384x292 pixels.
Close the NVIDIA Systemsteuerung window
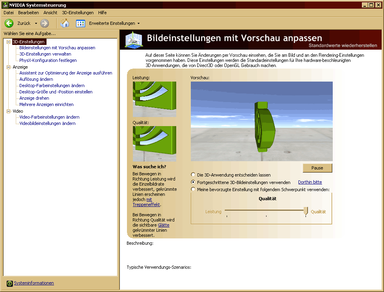pos(378,5)
